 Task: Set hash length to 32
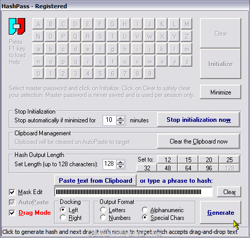147,168
